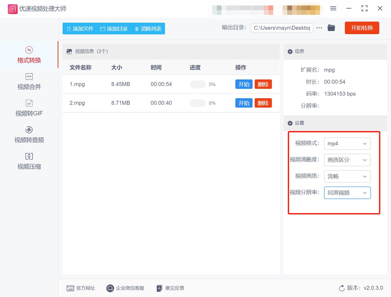Open the 视频合并 video merge tool
391x297 pixels.
click(29, 81)
